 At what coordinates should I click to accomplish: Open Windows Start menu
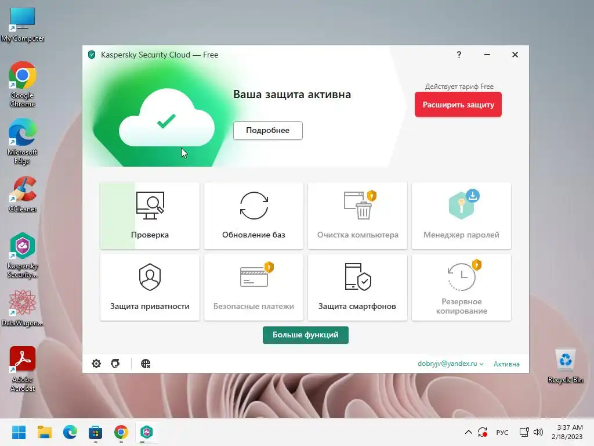coord(19,432)
